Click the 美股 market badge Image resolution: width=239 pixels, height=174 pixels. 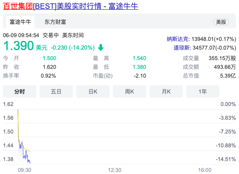(221, 22)
